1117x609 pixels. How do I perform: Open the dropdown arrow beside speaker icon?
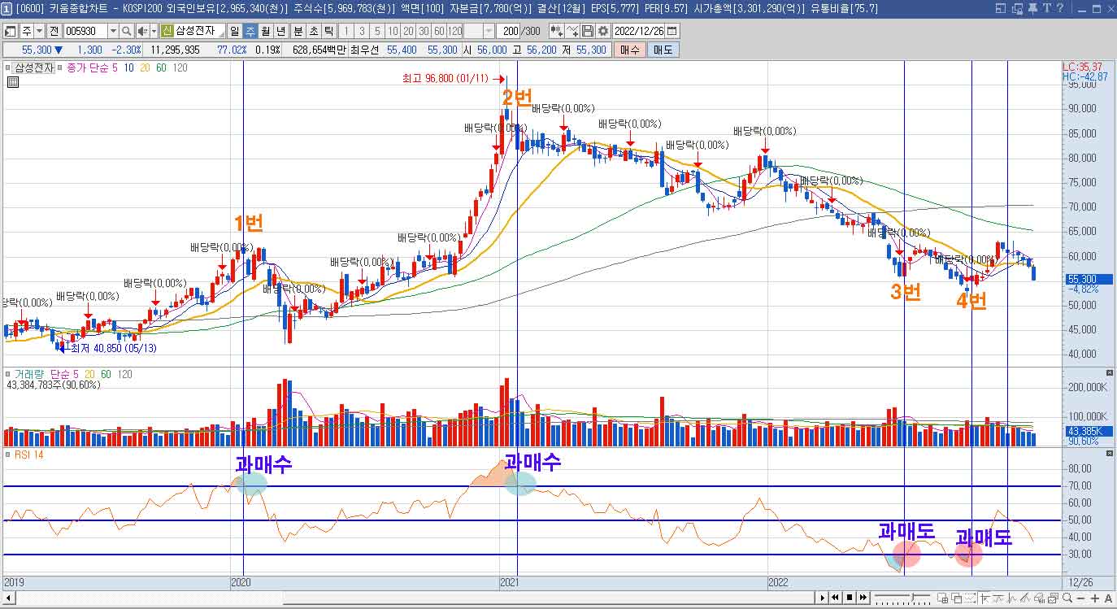[x=154, y=31]
